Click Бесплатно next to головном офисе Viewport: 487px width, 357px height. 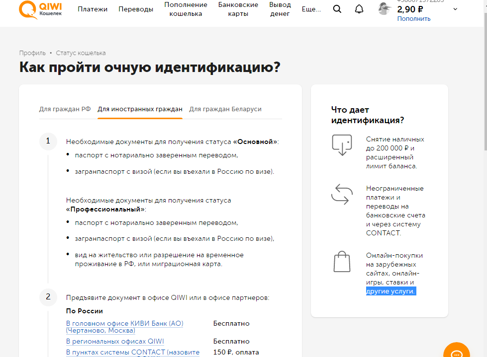[x=231, y=324]
